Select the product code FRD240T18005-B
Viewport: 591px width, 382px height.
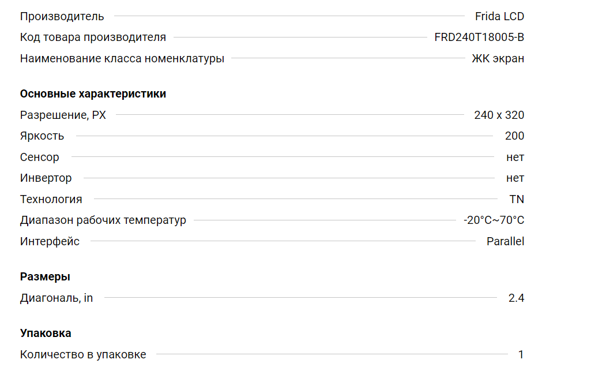click(479, 38)
